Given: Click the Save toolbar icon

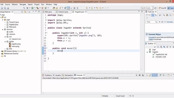Looking at the screenshot, I should point(2,8).
